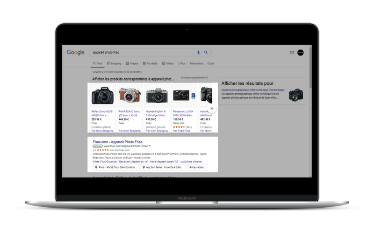Open the account profile avatar
This screenshot has height=233, width=374.
click(301, 53)
